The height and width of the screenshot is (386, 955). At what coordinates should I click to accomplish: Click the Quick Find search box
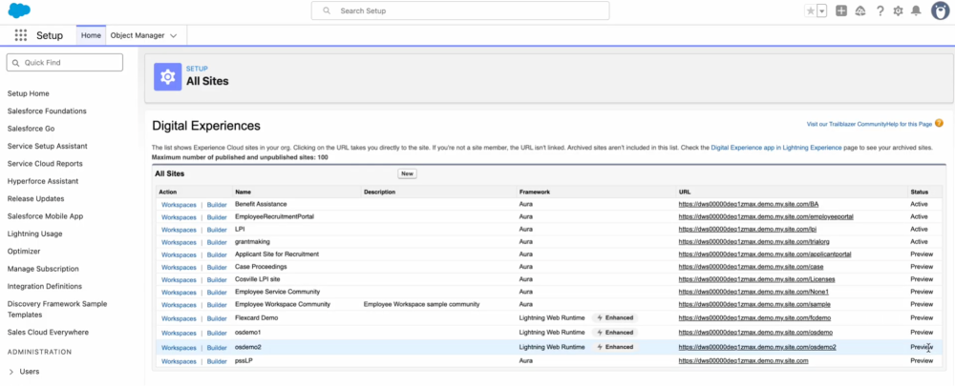coord(65,62)
